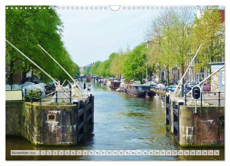Select the red Sunday date 15
This screenshot has width=230, height=166.
pos(127,153)
